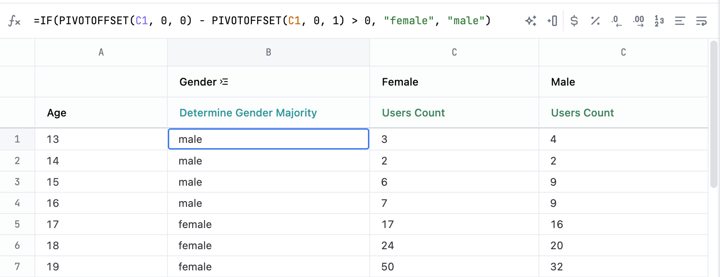This screenshot has width=720, height=277.
Task: Decrease decimal places
Action: (616, 21)
